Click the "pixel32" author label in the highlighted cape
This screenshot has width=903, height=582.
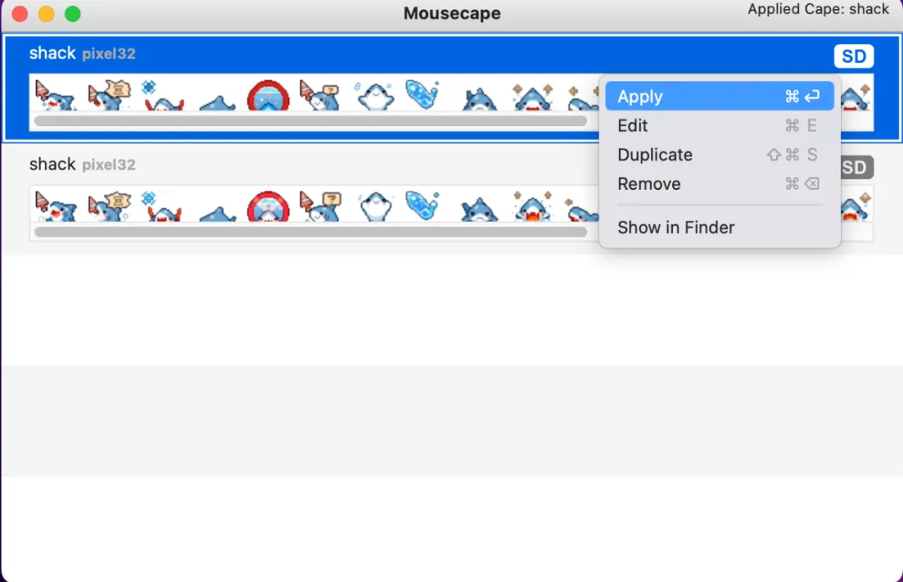109,54
